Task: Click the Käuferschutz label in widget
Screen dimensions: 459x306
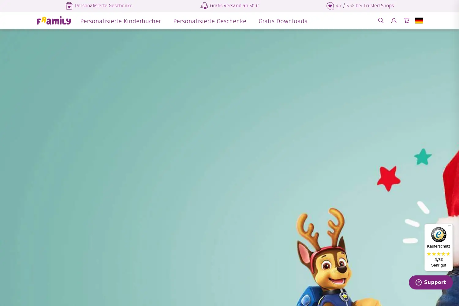Action: pos(438,246)
